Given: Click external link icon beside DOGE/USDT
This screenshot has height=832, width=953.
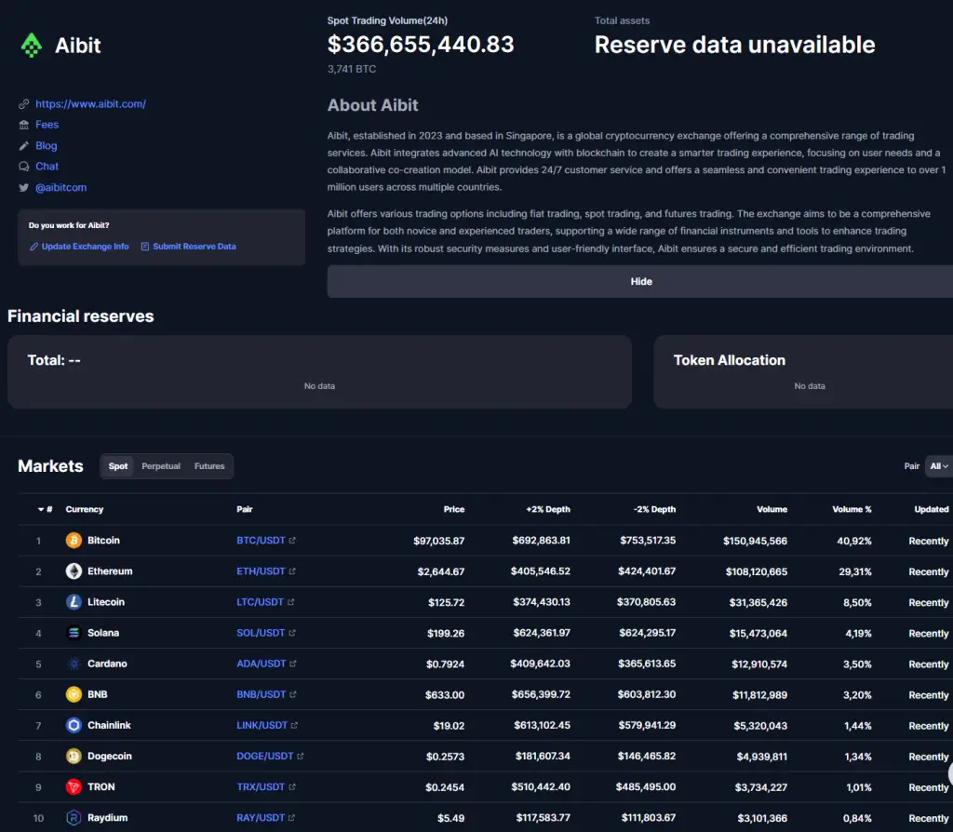Looking at the screenshot, I should pos(301,756).
